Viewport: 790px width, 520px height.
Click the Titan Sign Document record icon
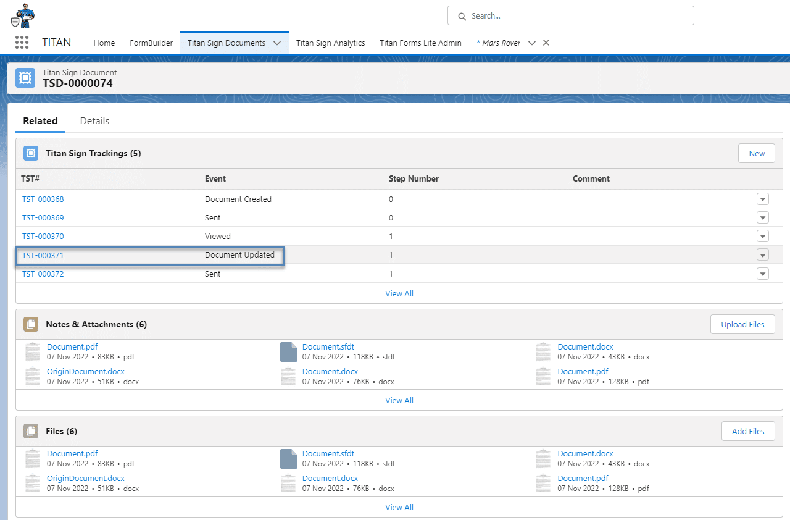point(25,78)
